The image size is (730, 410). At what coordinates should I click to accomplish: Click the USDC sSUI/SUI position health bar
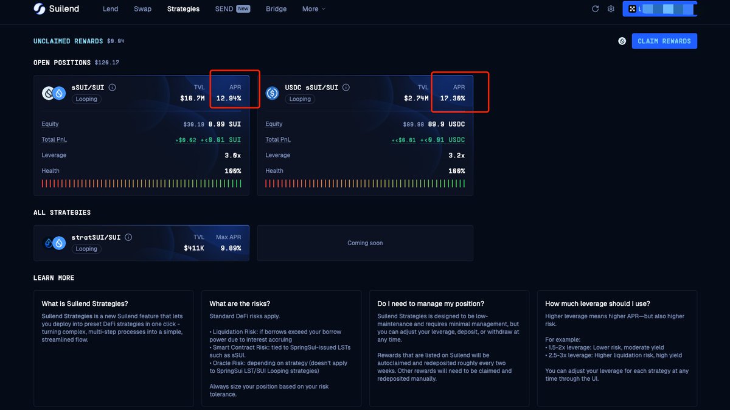coord(365,184)
